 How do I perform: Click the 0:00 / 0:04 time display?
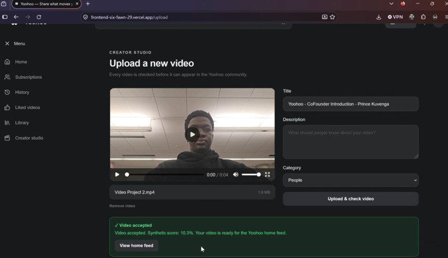[217, 175]
